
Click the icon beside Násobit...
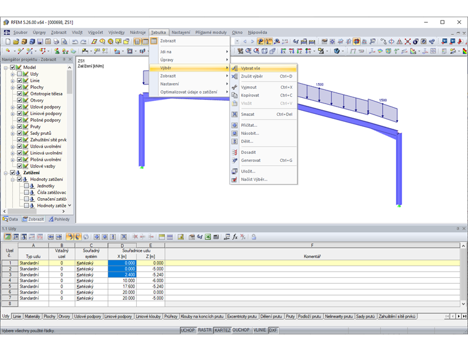[235, 133]
